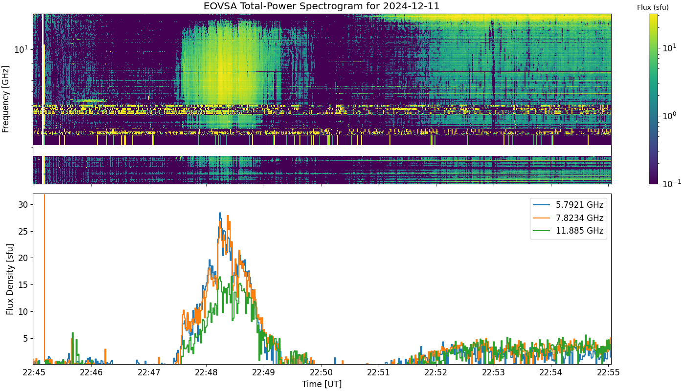
Task: Click the Time [UT] axis label
Action: [x=321, y=384]
